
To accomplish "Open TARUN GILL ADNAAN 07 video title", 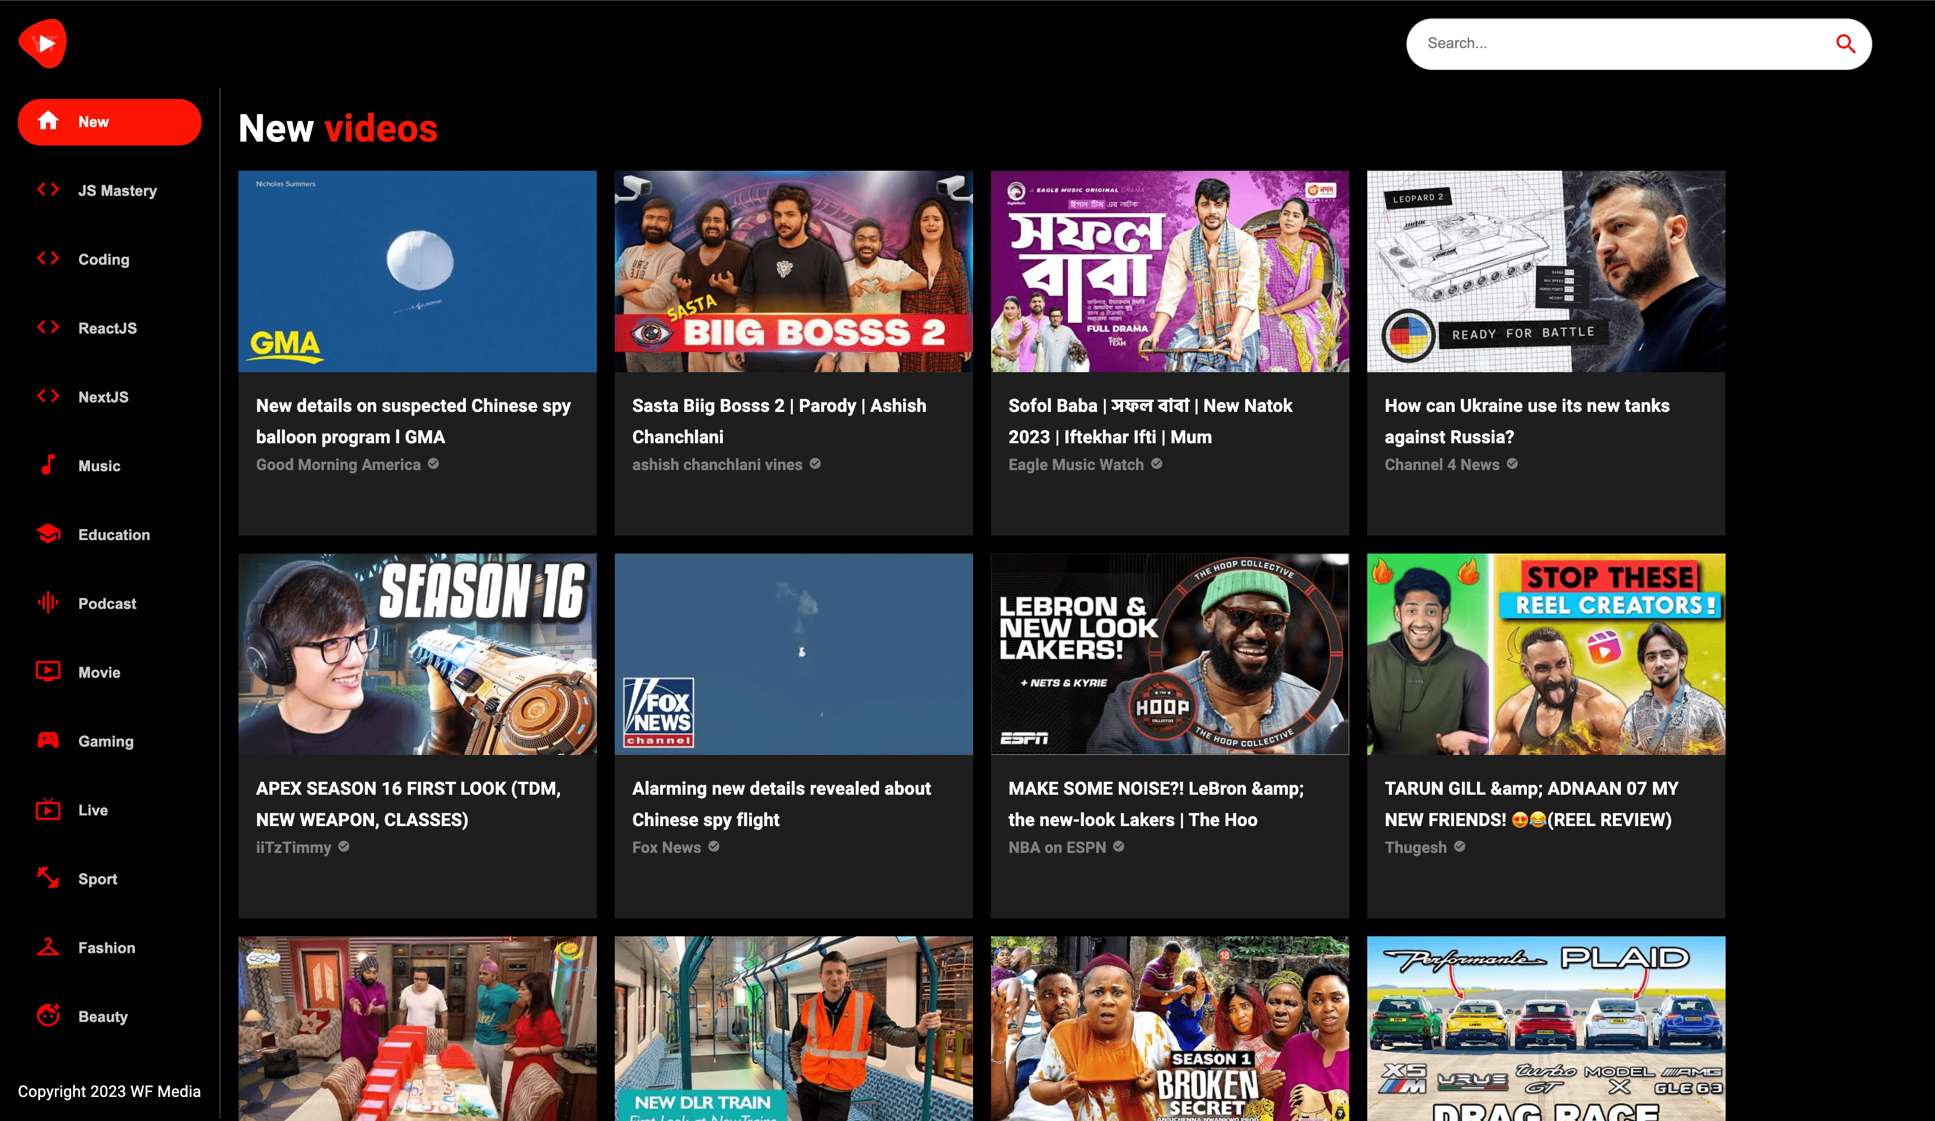I will click(x=1531, y=804).
